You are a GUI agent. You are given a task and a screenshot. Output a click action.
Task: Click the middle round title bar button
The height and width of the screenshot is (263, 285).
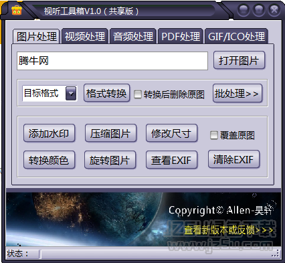259,10
